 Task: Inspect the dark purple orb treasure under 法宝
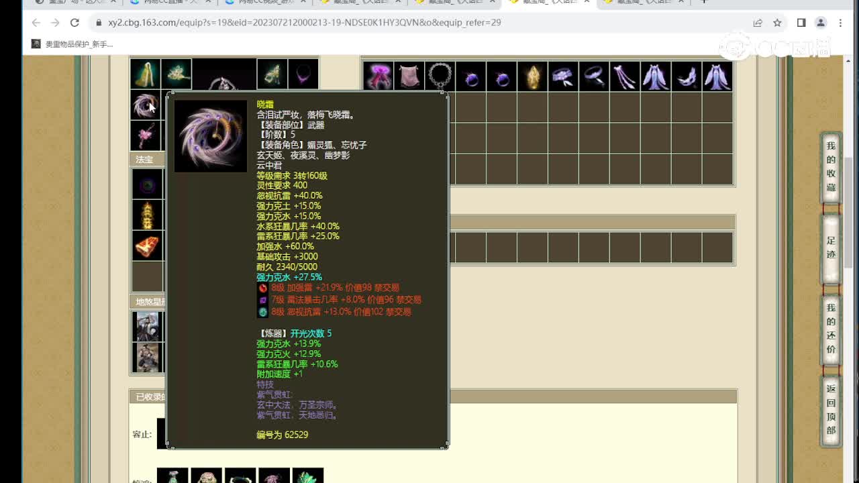tap(147, 183)
